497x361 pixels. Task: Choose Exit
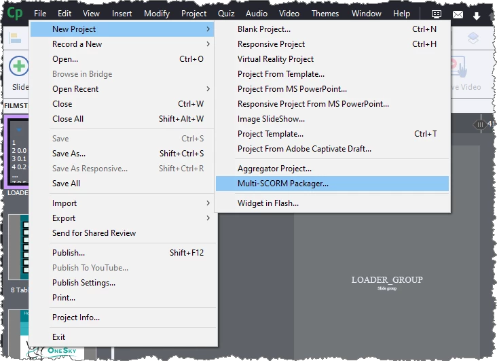pyautogui.click(x=122, y=337)
